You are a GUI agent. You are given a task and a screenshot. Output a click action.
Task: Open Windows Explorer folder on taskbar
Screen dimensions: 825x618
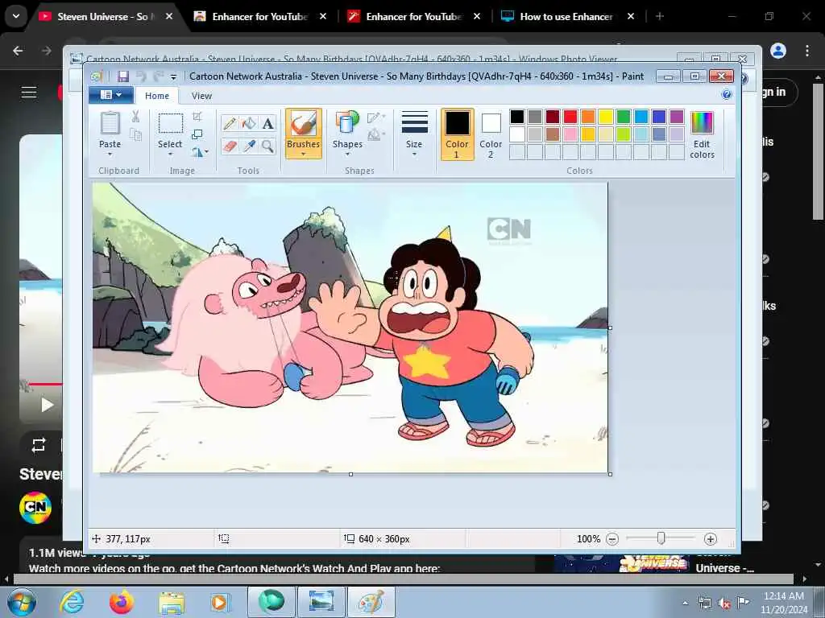pos(172,602)
